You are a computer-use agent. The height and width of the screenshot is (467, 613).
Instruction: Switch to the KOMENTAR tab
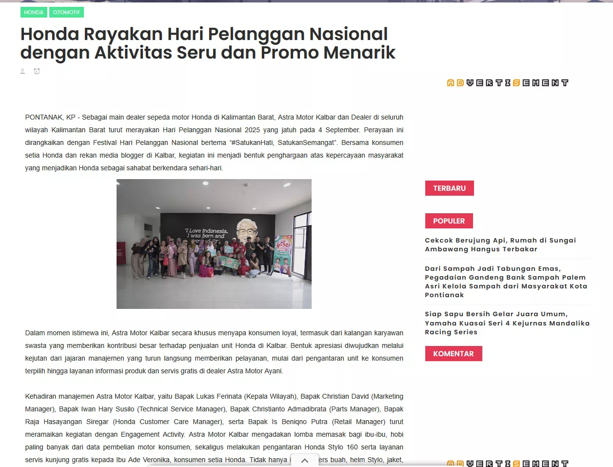[x=454, y=354]
